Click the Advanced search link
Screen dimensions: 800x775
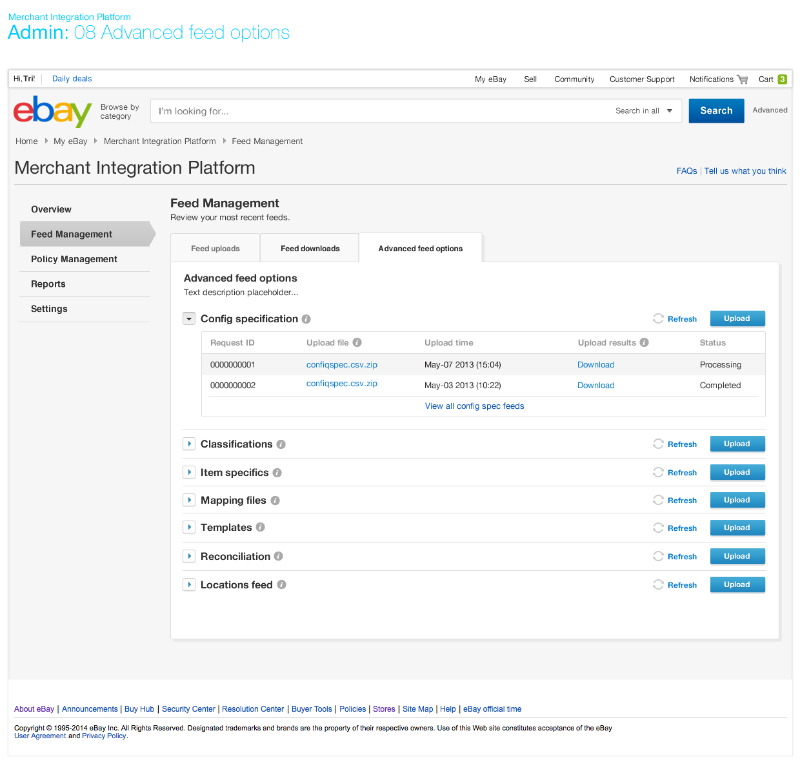(x=770, y=110)
